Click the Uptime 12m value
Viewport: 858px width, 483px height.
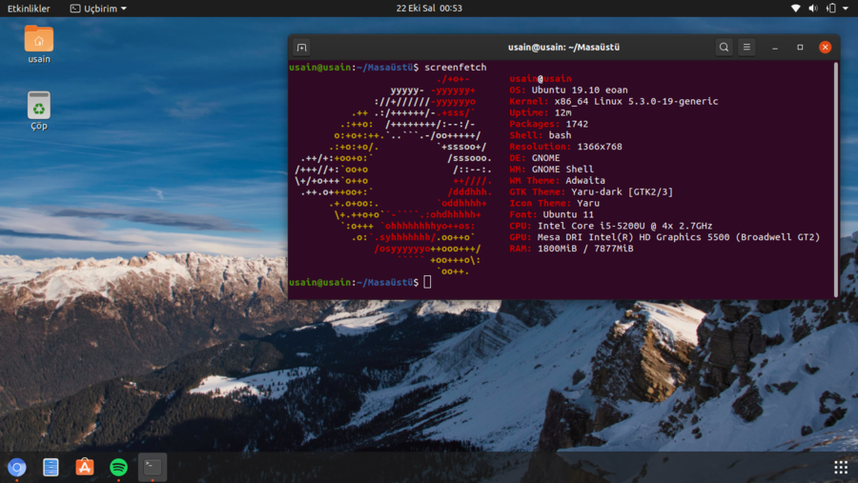562,112
